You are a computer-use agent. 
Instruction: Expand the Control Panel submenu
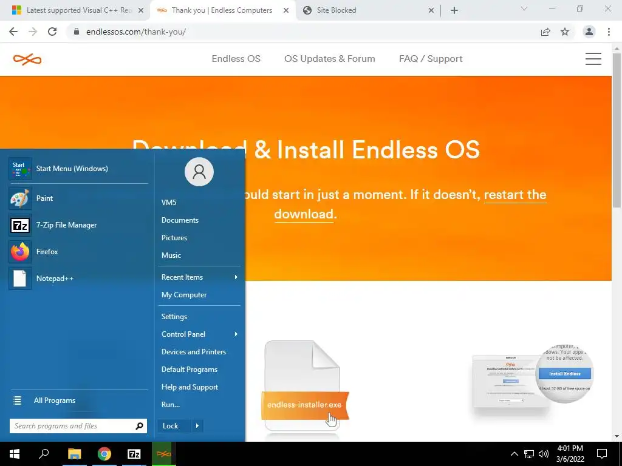199,334
